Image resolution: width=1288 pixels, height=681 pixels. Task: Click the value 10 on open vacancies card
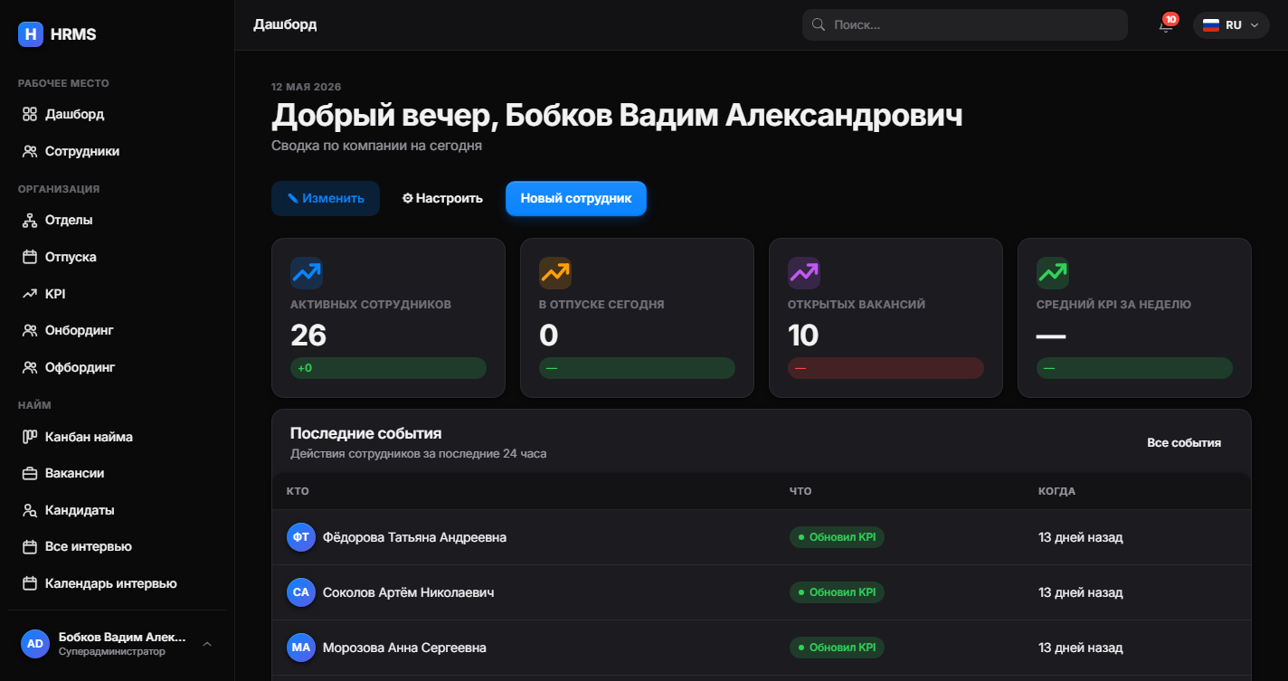pyautogui.click(x=803, y=336)
